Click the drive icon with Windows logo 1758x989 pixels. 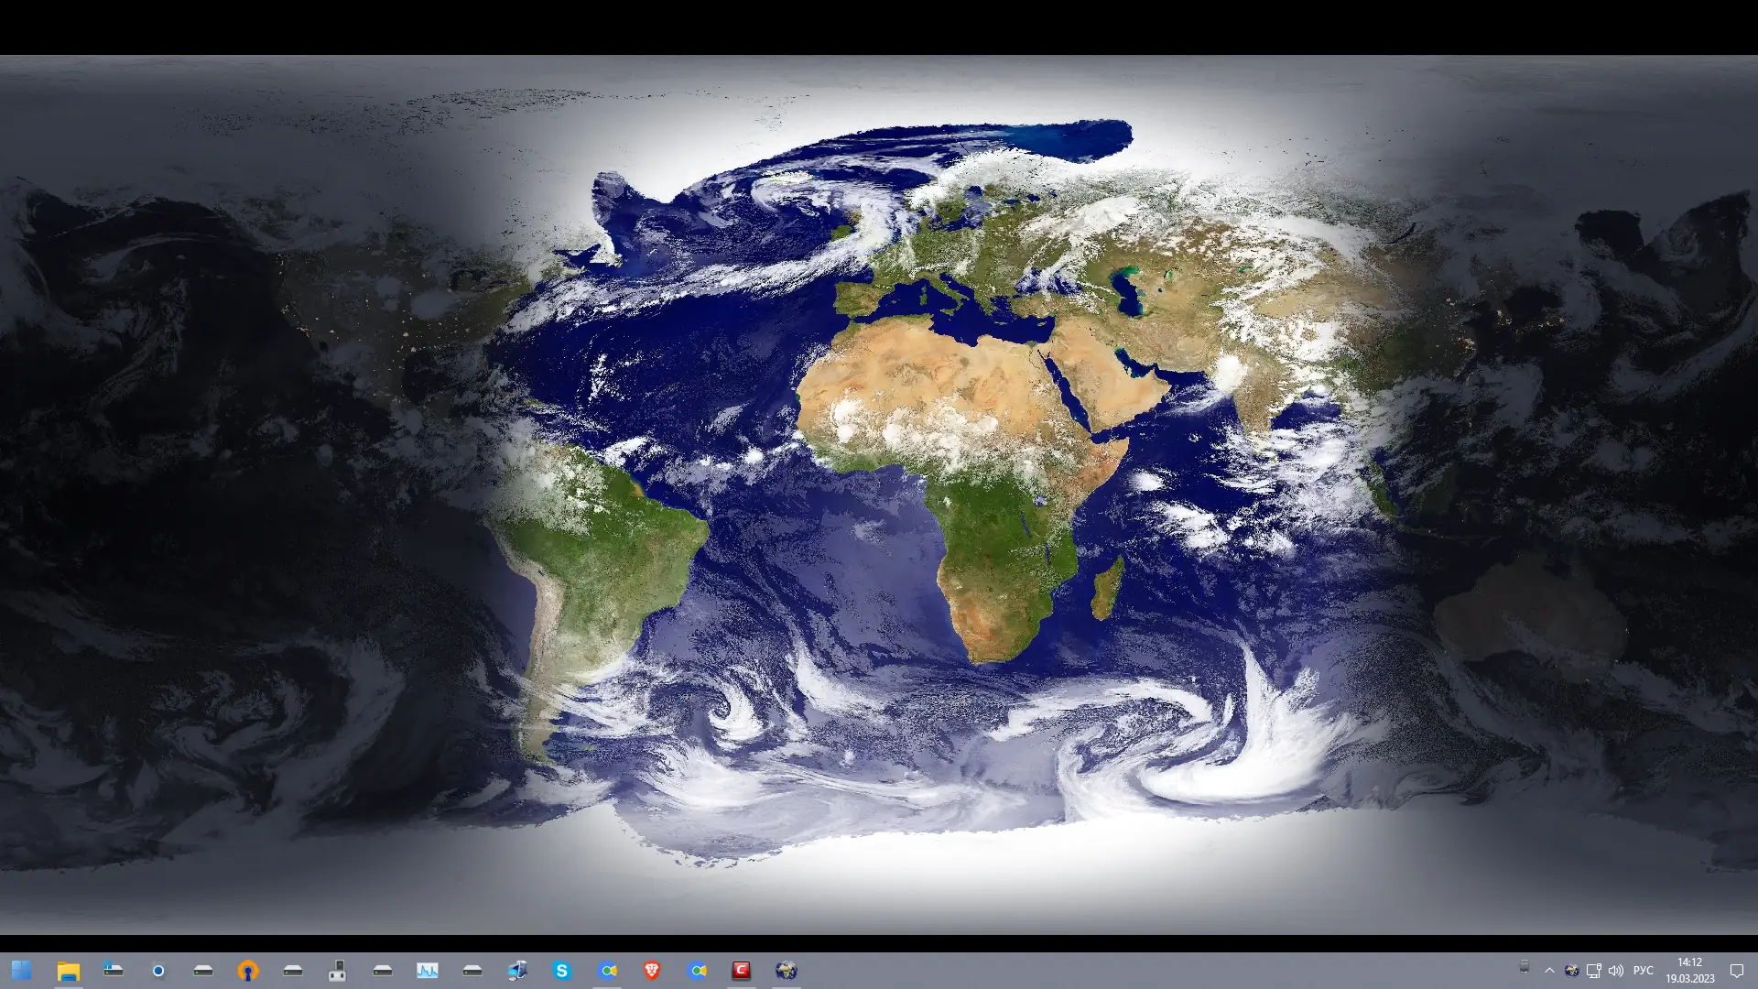[x=114, y=970]
